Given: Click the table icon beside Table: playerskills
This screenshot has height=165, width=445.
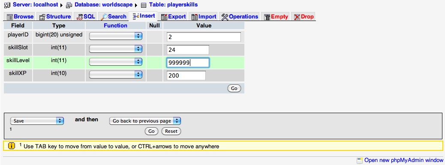Looking at the screenshot, I should (x=144, y=5).
